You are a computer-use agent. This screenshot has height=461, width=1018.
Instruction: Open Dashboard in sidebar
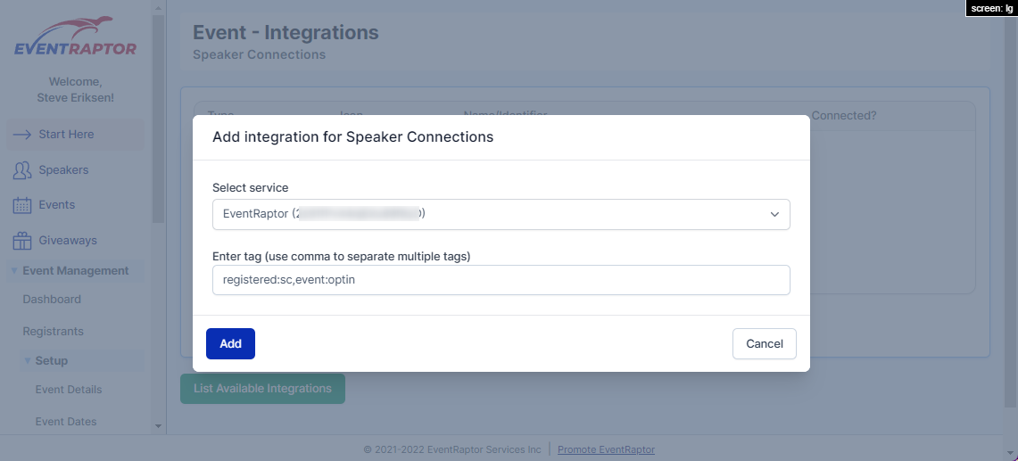click(52, 300)
